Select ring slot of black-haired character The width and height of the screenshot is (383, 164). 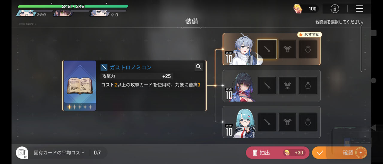pos(308,86)
